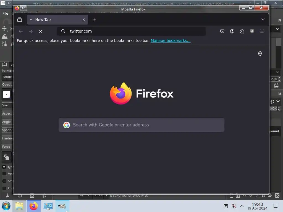This screenshot has width=283, height=212.
Task: Toggle GIMP Apply Jitter checkbox
Action: click(4, 173)
